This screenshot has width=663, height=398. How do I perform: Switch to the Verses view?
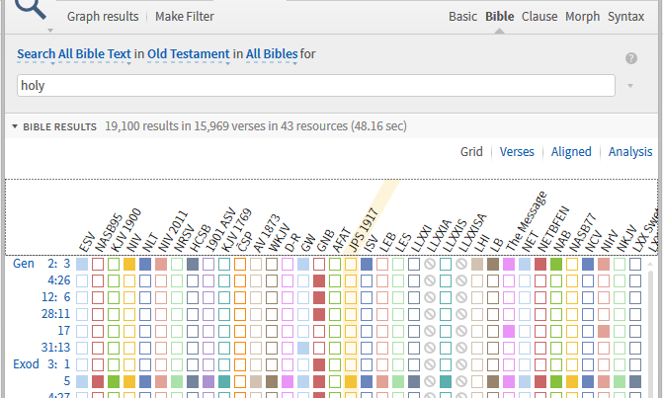pos(517,152)
